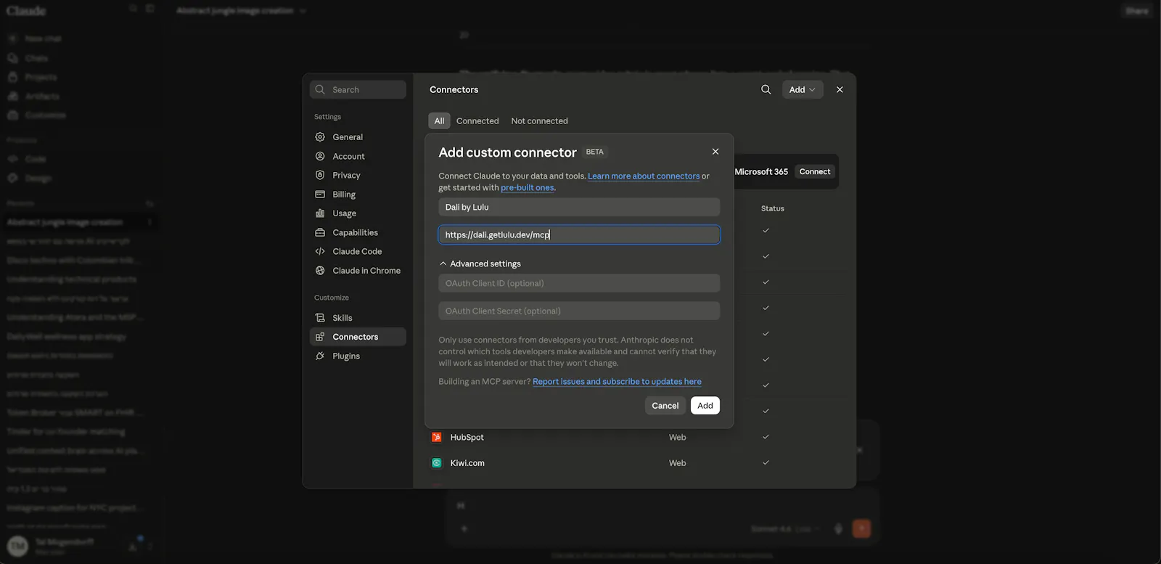Click the OAuth Client ID field
The height and width of the screenshot is (564, 1161).
[x=579, y=283]
